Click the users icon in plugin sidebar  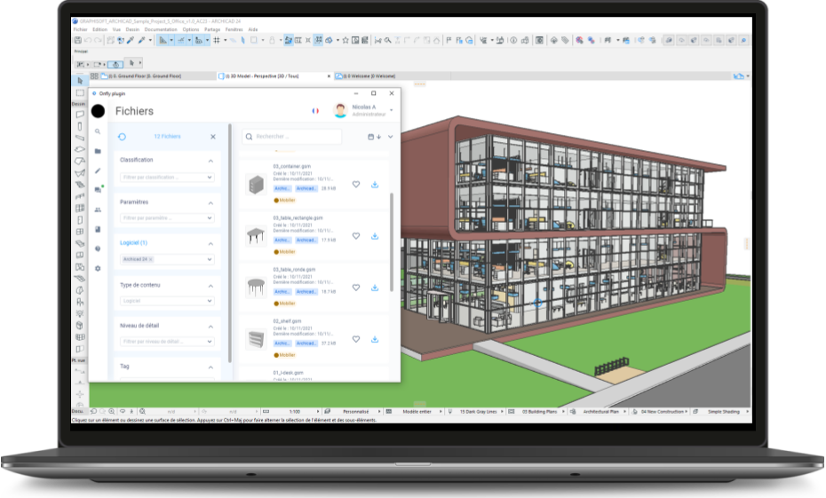tap(98, 209)
